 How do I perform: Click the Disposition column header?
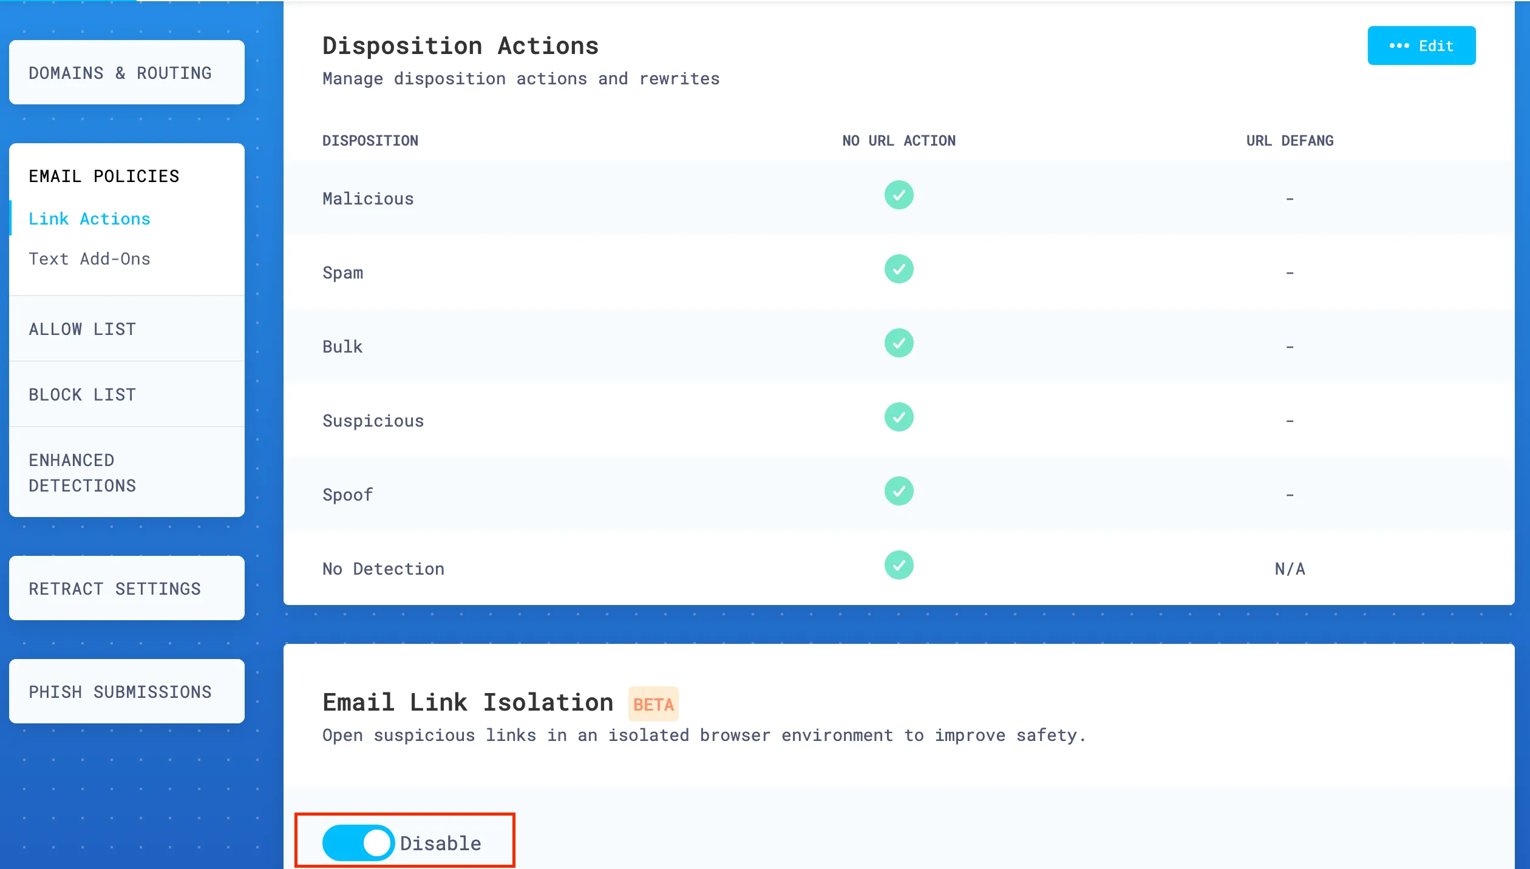pyautogui.click(x=370, y=140)
